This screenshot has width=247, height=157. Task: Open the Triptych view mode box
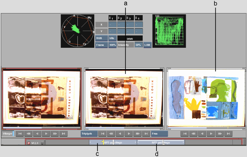pos(89,134)
